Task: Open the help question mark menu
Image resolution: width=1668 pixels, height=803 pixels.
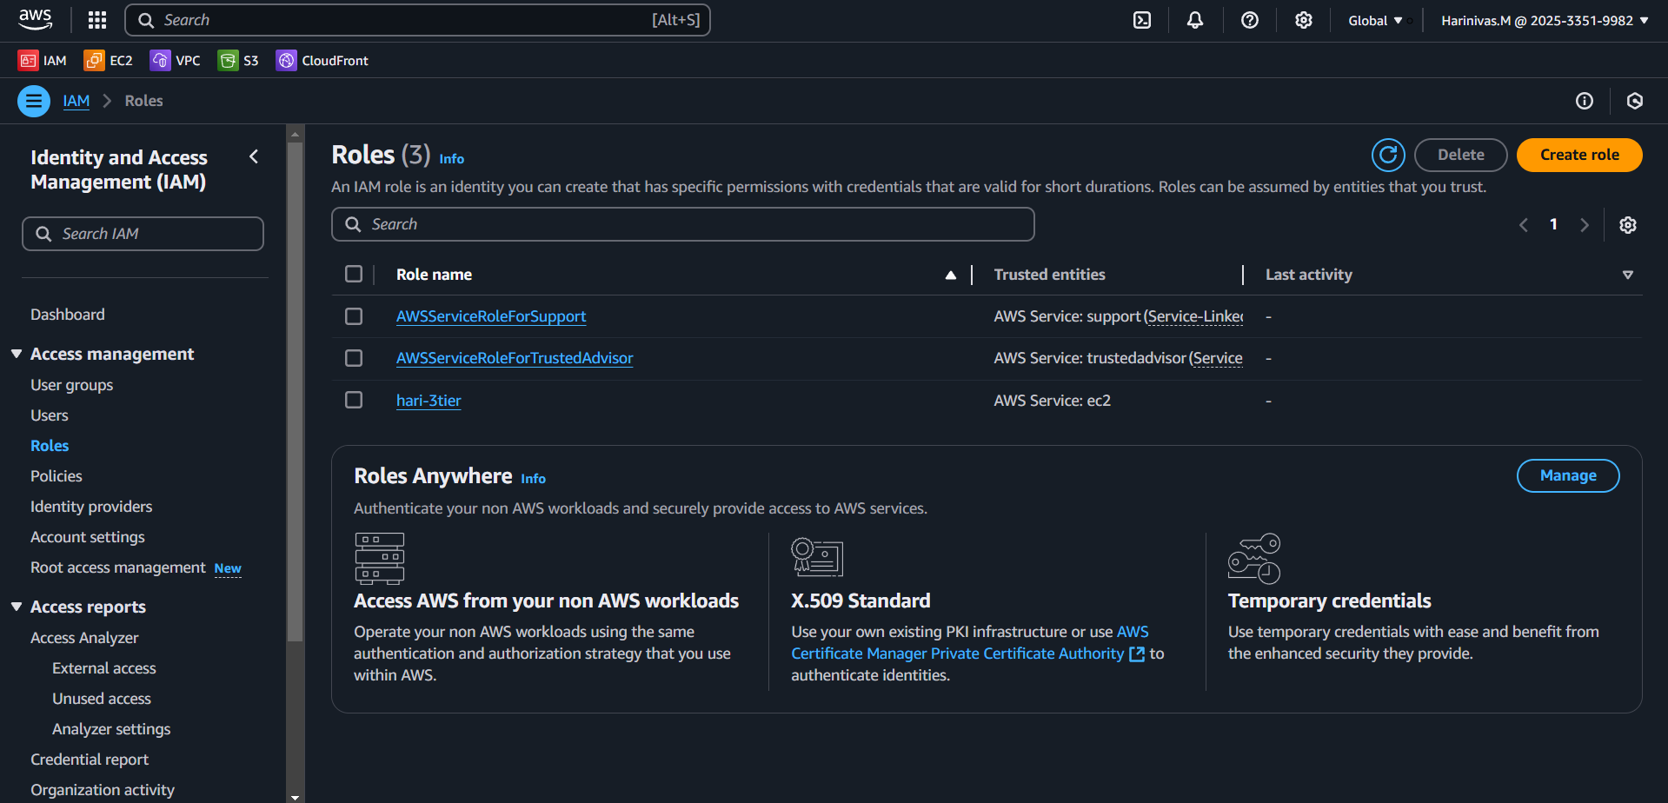Action: [1250, 20]
